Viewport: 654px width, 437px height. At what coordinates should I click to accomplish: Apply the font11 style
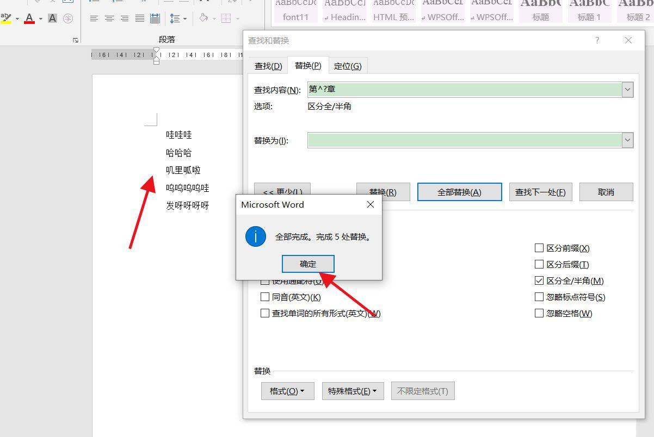click(295, 11)
